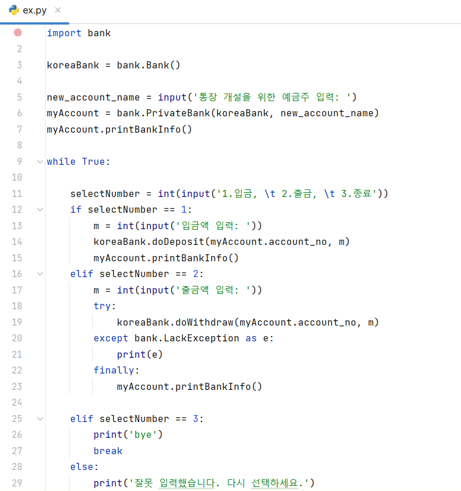Click the 'bye' string literal
461x491 pixels.
click(x=143, y=435)
